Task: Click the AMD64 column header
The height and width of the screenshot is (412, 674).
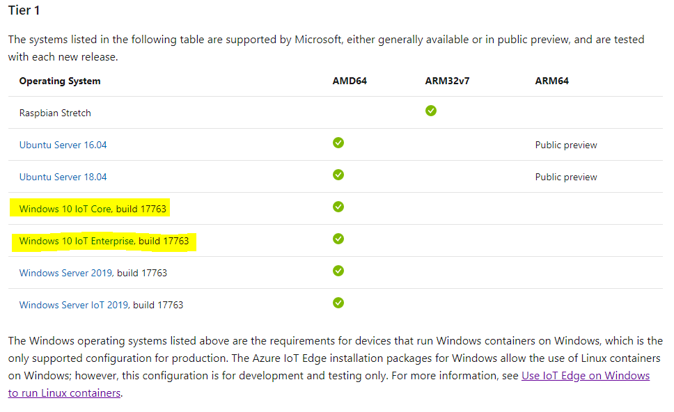Action: pyautogui.click(x=350, y=81)
